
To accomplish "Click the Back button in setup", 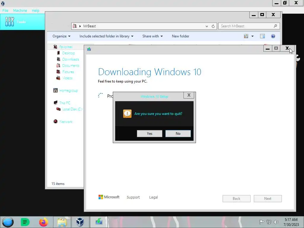I will pos(237,199).
